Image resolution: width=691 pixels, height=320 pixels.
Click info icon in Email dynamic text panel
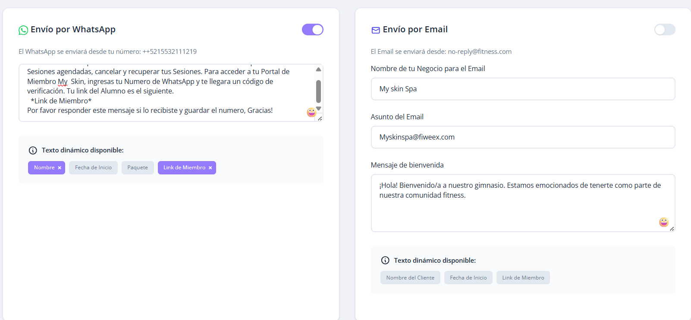point(385,261)
